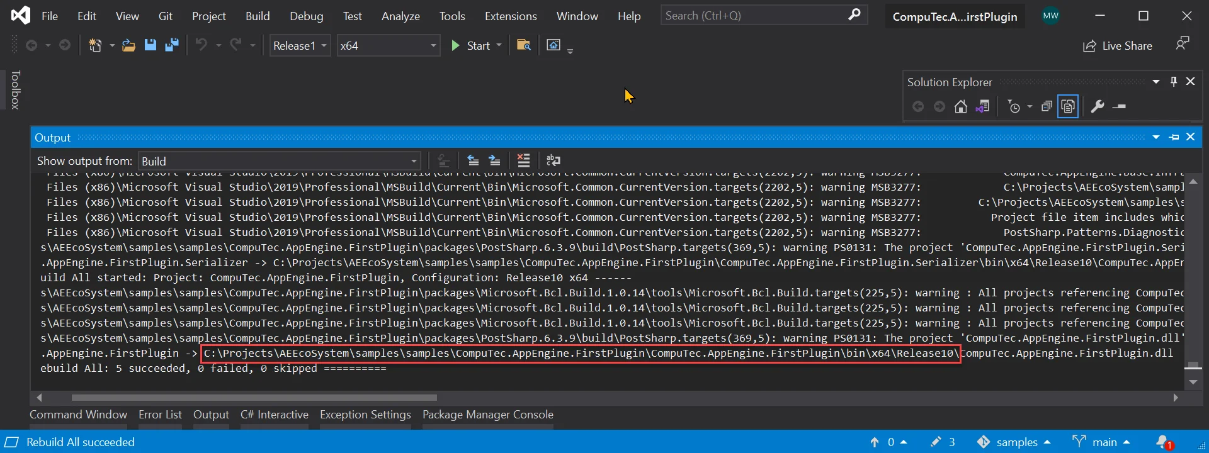Image resolution: width=1209 pixels, height=453 pixels.
Task: Click the Output horizontal scrollbar thumb
Action: click(x=254, y=398)
